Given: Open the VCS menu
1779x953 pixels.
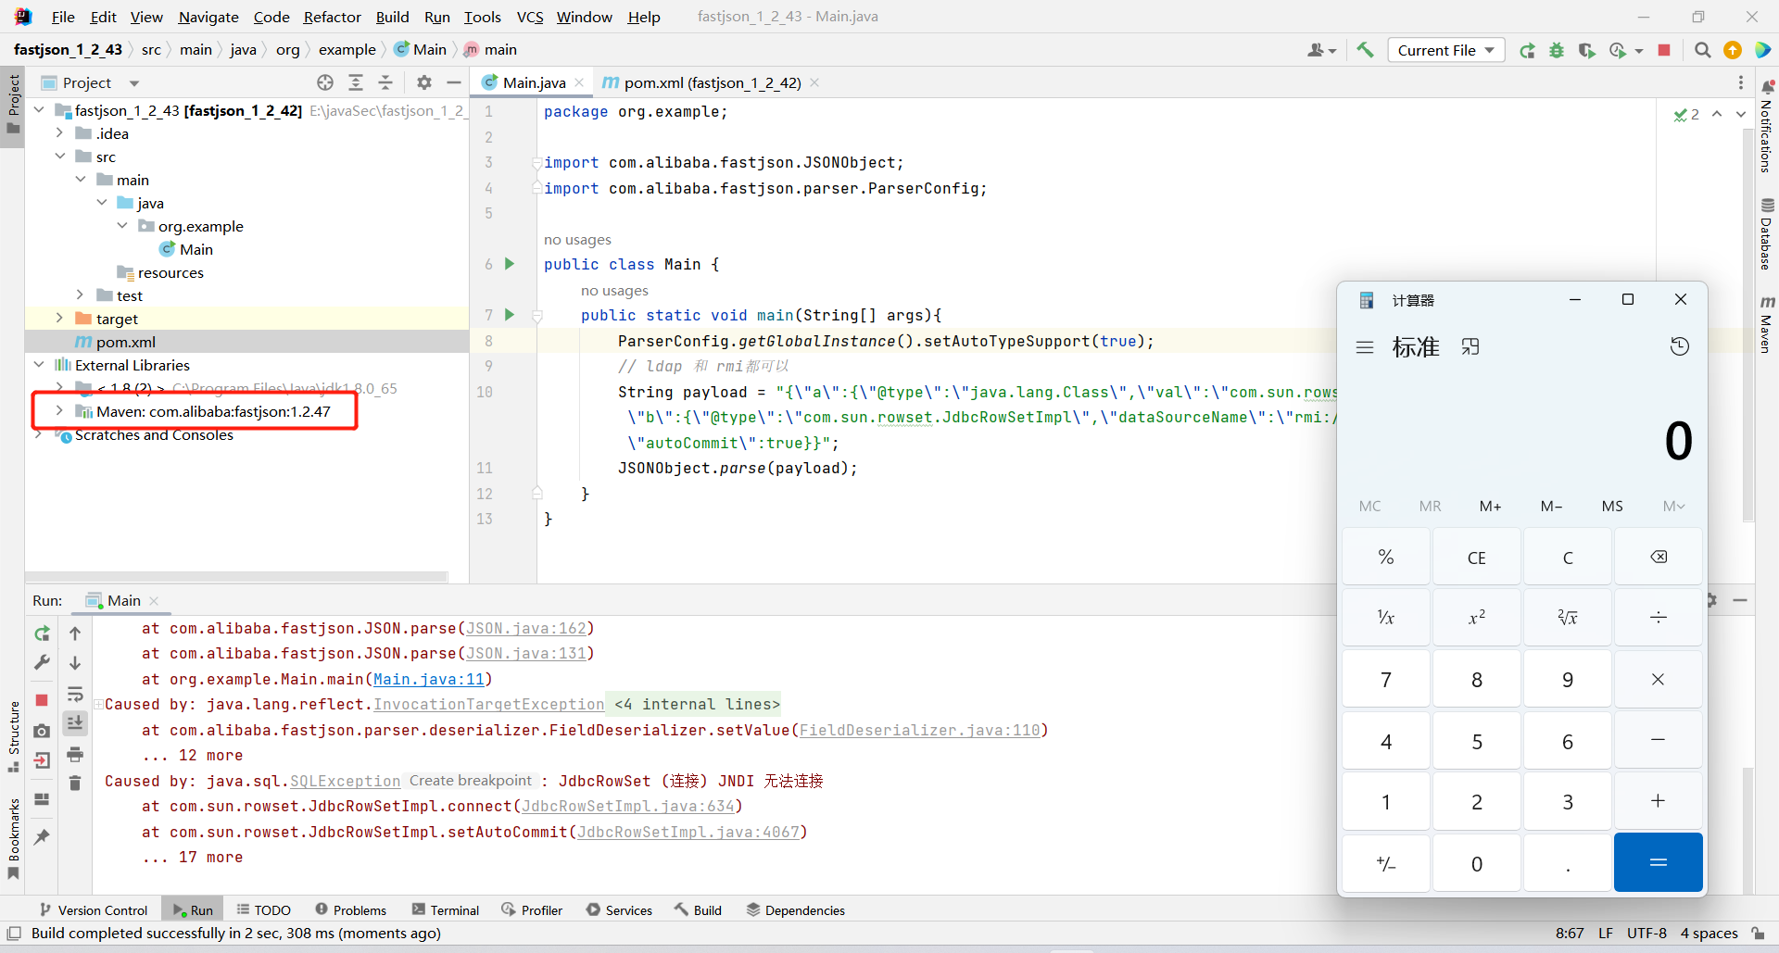Looking at the screenshot, I should tap(530, 17).
